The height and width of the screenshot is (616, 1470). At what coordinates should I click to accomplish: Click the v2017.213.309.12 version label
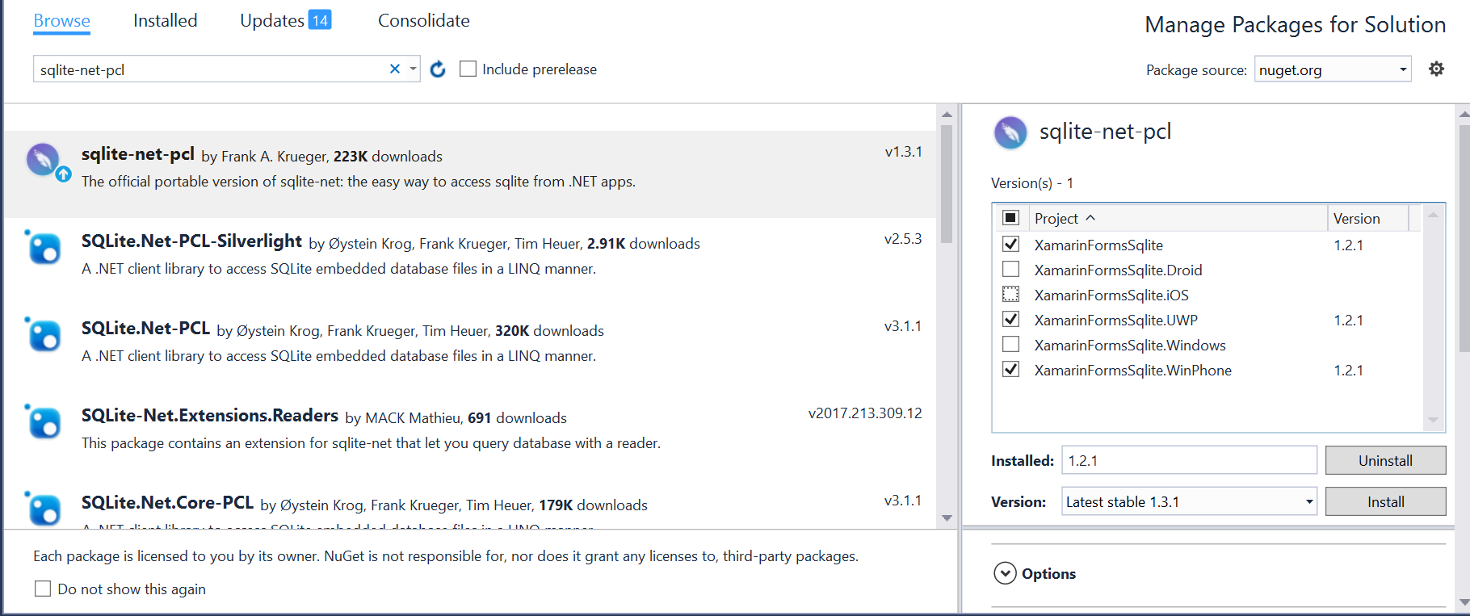click(865, 413)
